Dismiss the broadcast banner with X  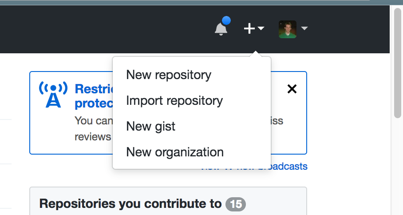click(x=292, y=89)
